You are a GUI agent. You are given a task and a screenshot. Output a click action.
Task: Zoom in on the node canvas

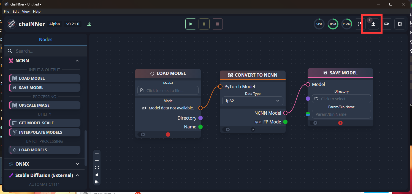click(x=97, y=153)
